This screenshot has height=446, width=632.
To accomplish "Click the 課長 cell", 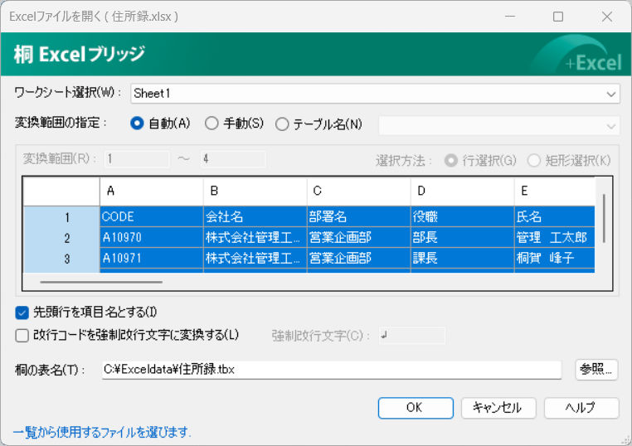I will click(x=462, y=258).
